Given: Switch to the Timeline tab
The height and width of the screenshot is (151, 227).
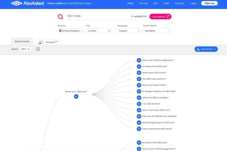Looking at the screenshot, I should point(49,42).
